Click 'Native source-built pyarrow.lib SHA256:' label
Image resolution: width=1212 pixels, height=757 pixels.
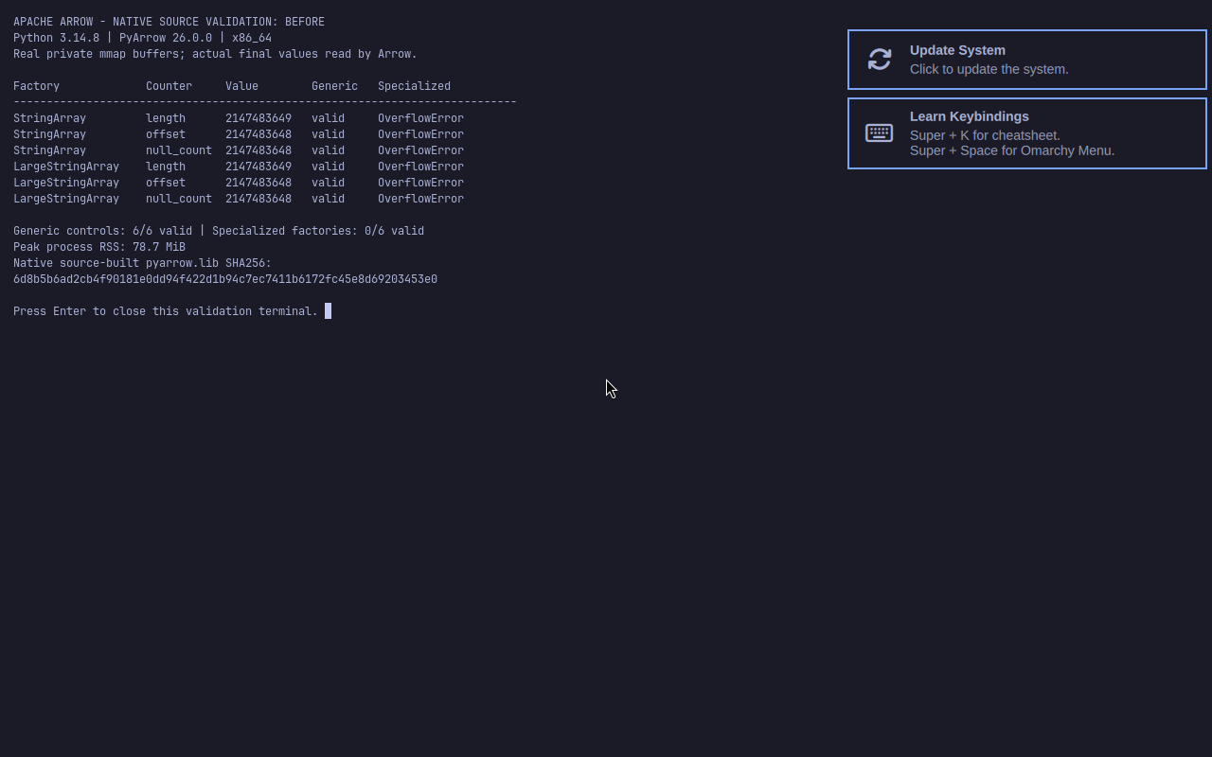(x=142, y=263)
